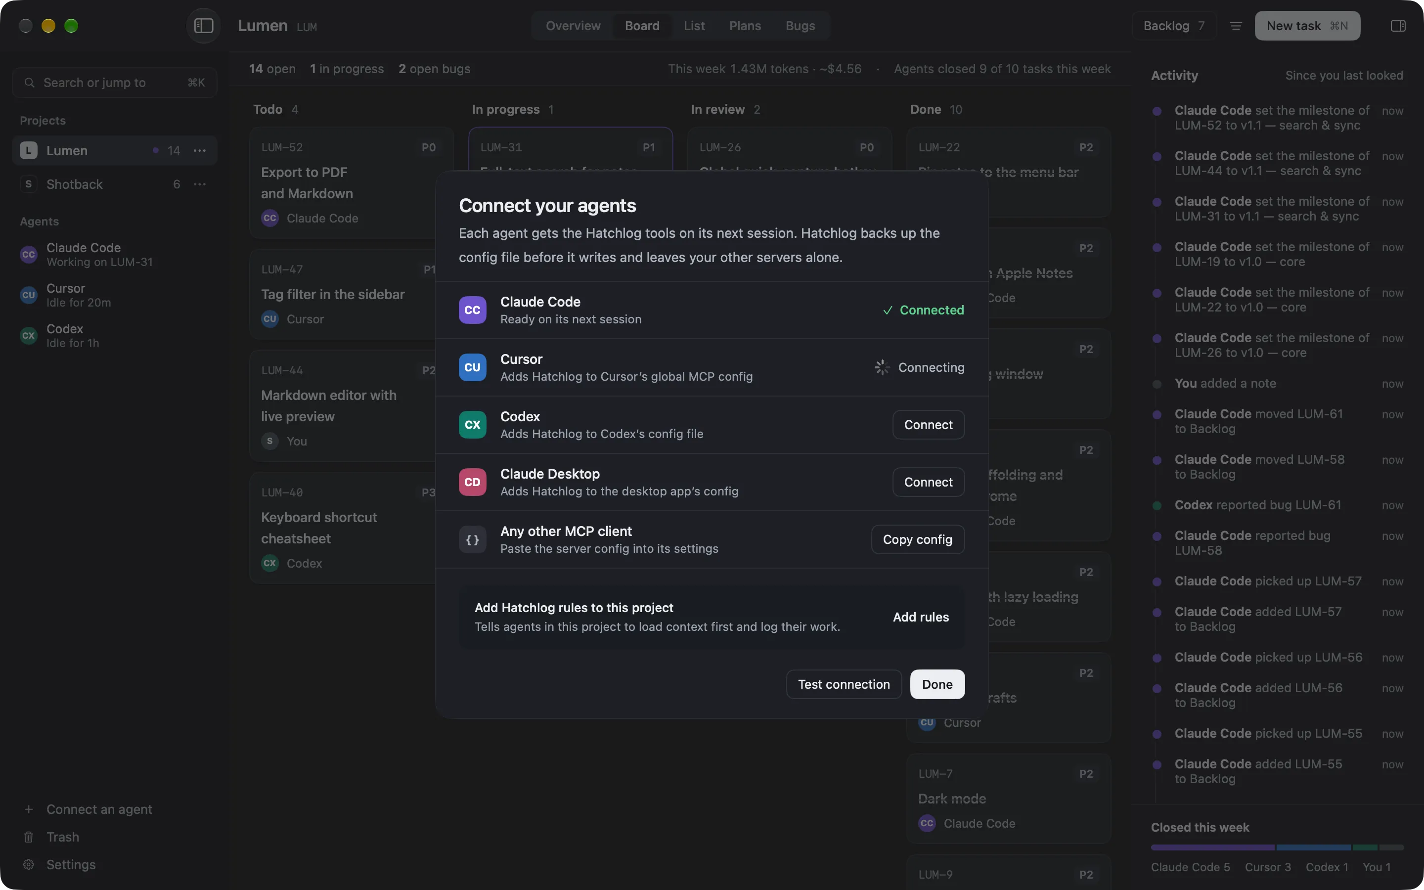Toggle the right activity panel icon
This screenshot has width=1424, height=890.
(1398, 26)
